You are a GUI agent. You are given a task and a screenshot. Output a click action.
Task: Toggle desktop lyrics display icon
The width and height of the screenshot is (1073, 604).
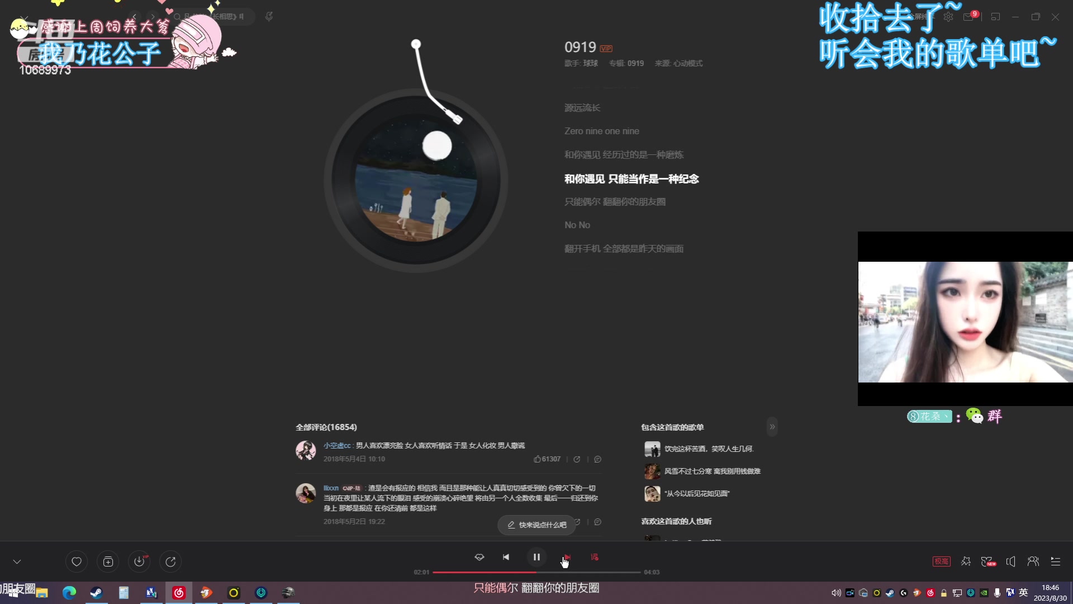[595, 557]
